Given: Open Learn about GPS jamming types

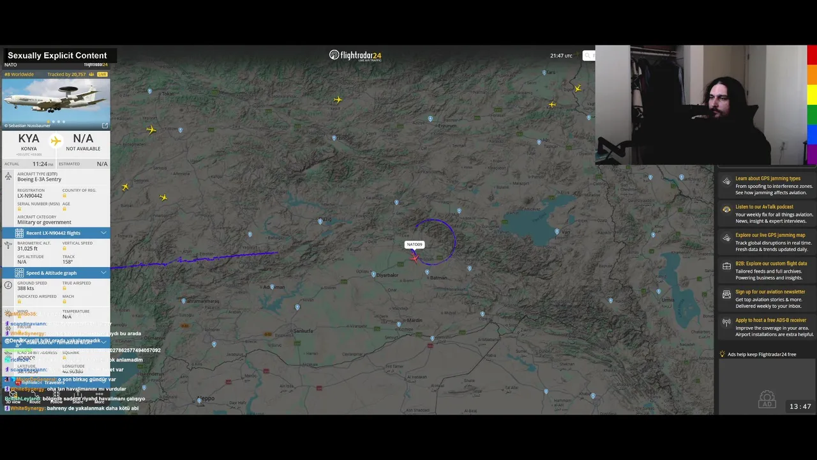Looking at the screenshot, I should (x=768, y=179).
